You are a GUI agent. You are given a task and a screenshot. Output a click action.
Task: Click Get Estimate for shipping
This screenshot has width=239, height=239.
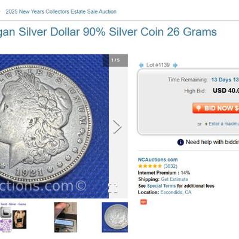[174, 179]
